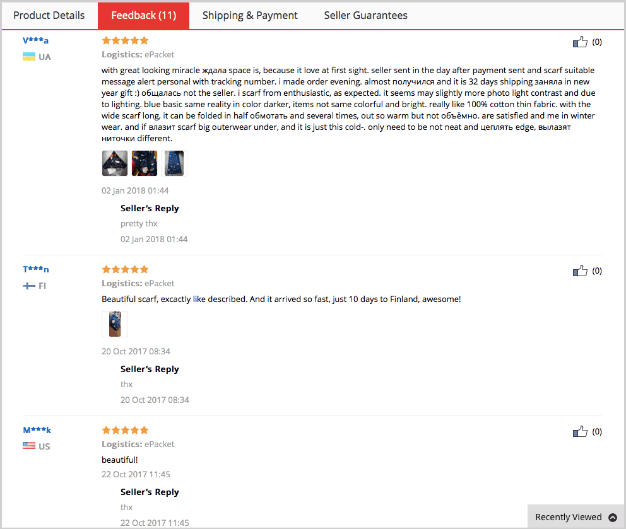The image size is (626, 529).
Task: Open reviewer V***a's profile
Action: [35, 40]
